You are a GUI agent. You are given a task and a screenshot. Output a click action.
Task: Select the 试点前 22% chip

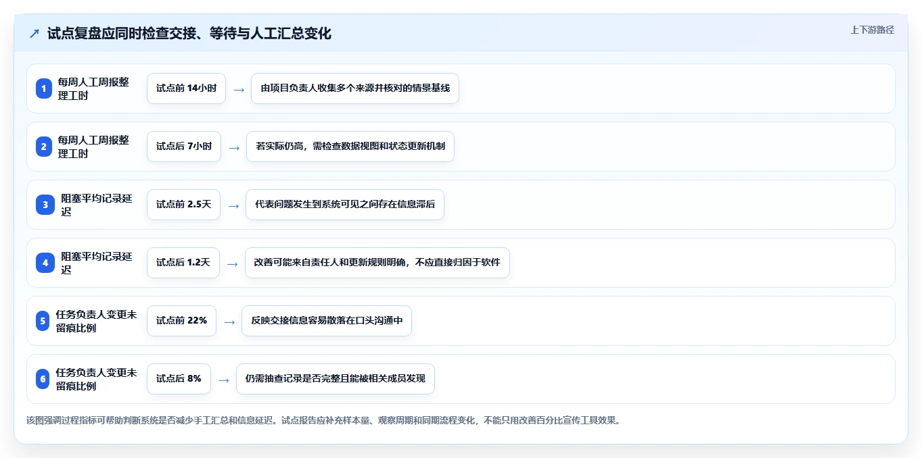point(181,321)
